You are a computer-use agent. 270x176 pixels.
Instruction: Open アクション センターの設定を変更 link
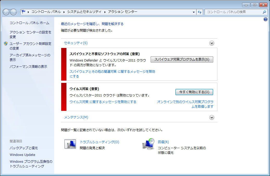point(30,34)
